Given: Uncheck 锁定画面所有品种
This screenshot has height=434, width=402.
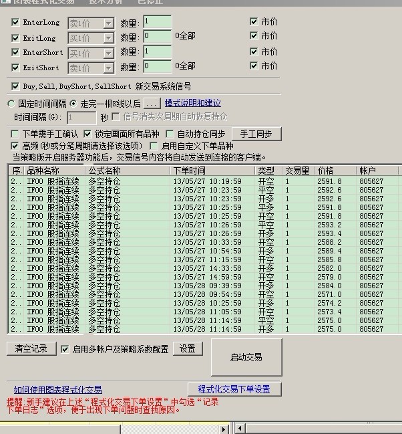Looking at the screenshot, I should coord(87,134).
